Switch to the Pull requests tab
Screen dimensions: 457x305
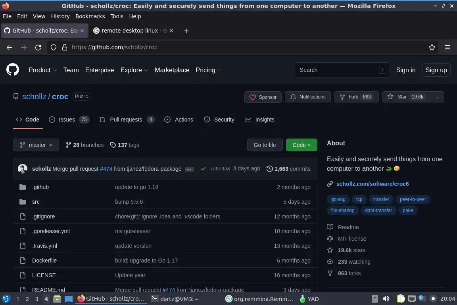point(127,120)
